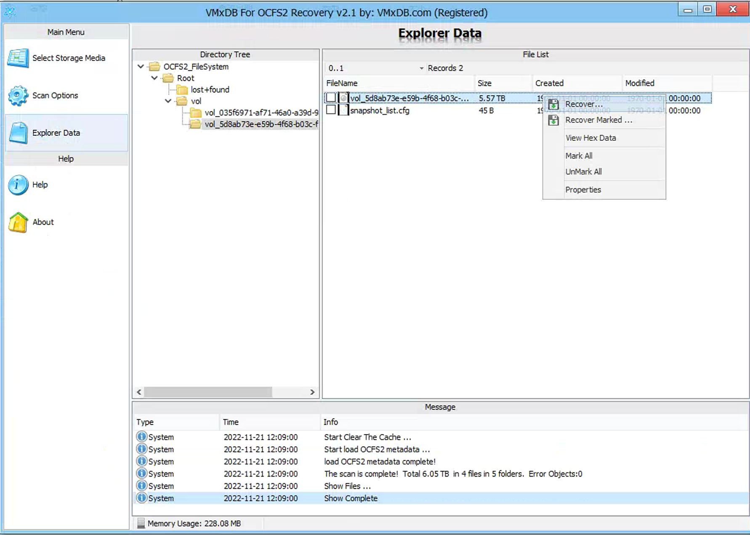The image size is (750, 535).
Task: Click info icon of 'Start Clear The Cache' message
Action: (x=142, y=437)
